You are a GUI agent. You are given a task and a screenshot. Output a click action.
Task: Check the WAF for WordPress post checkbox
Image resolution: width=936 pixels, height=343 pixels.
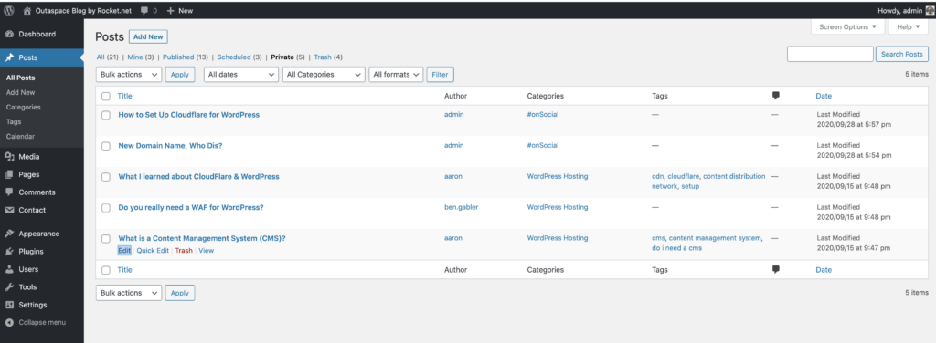106,208
